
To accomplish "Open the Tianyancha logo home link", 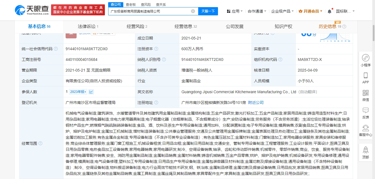I will [32, 10].
